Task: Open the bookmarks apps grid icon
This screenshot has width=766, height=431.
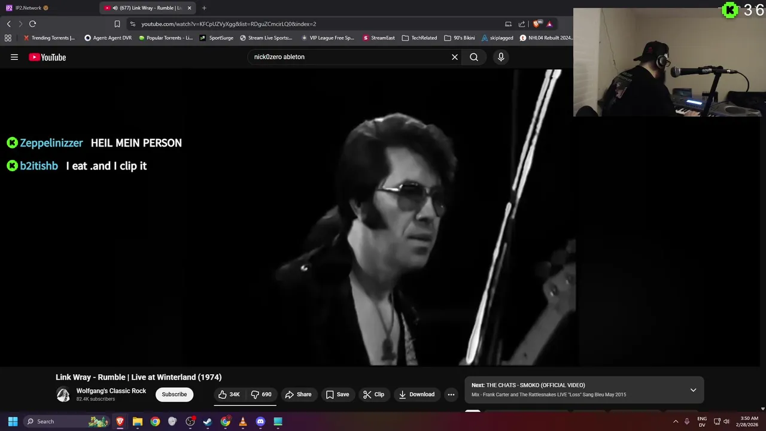Action: pos(8,38)
